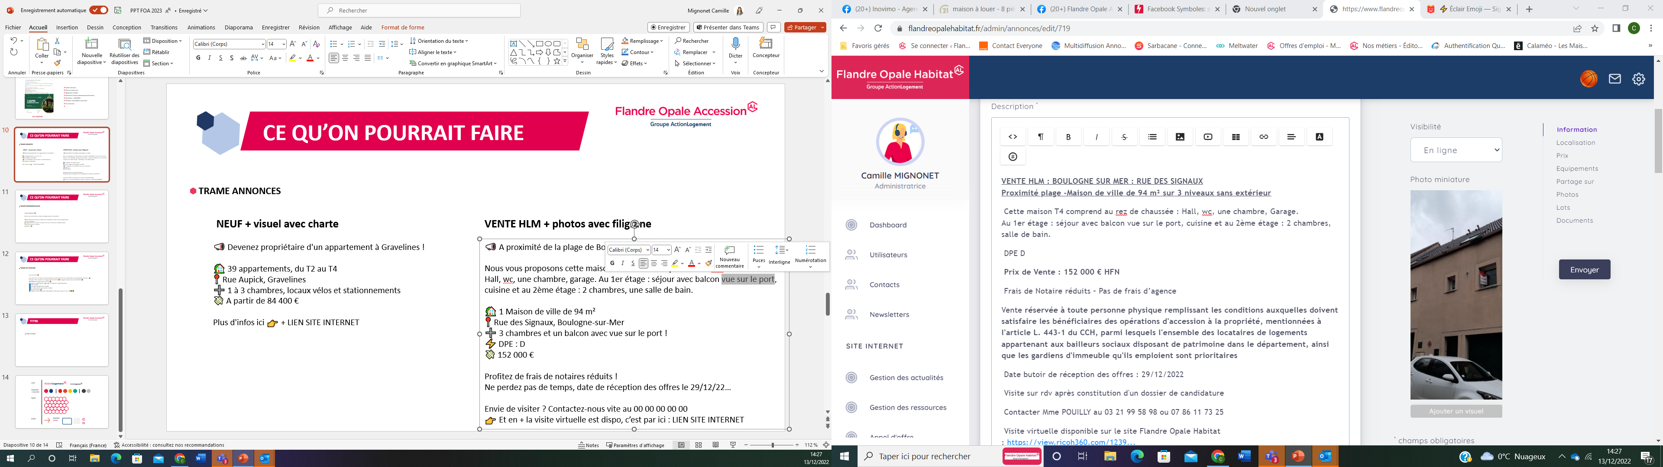Screen dimensions: 1663x467
Task: Toggle strikethrough abc in ribbon Police group
Action: pyautogui.click(x=243, y=58)
